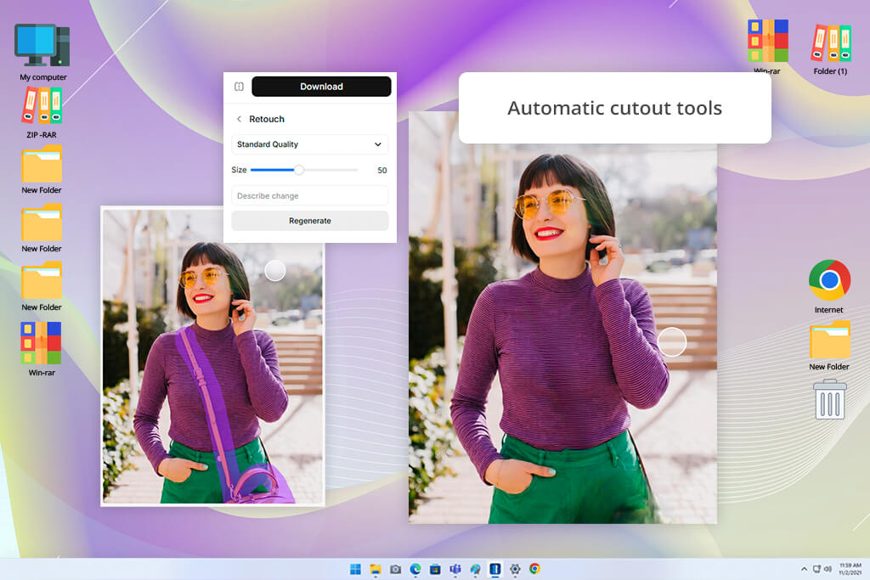870x580 pixels.
Task: Open the network status tray icon
Action: coord(816,569)
